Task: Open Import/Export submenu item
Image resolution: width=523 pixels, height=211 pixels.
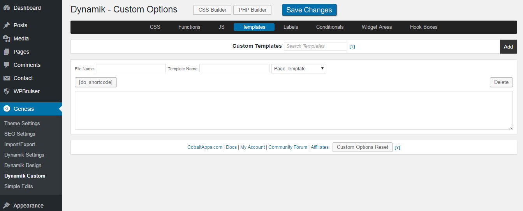Action: (x=19, y=144)
